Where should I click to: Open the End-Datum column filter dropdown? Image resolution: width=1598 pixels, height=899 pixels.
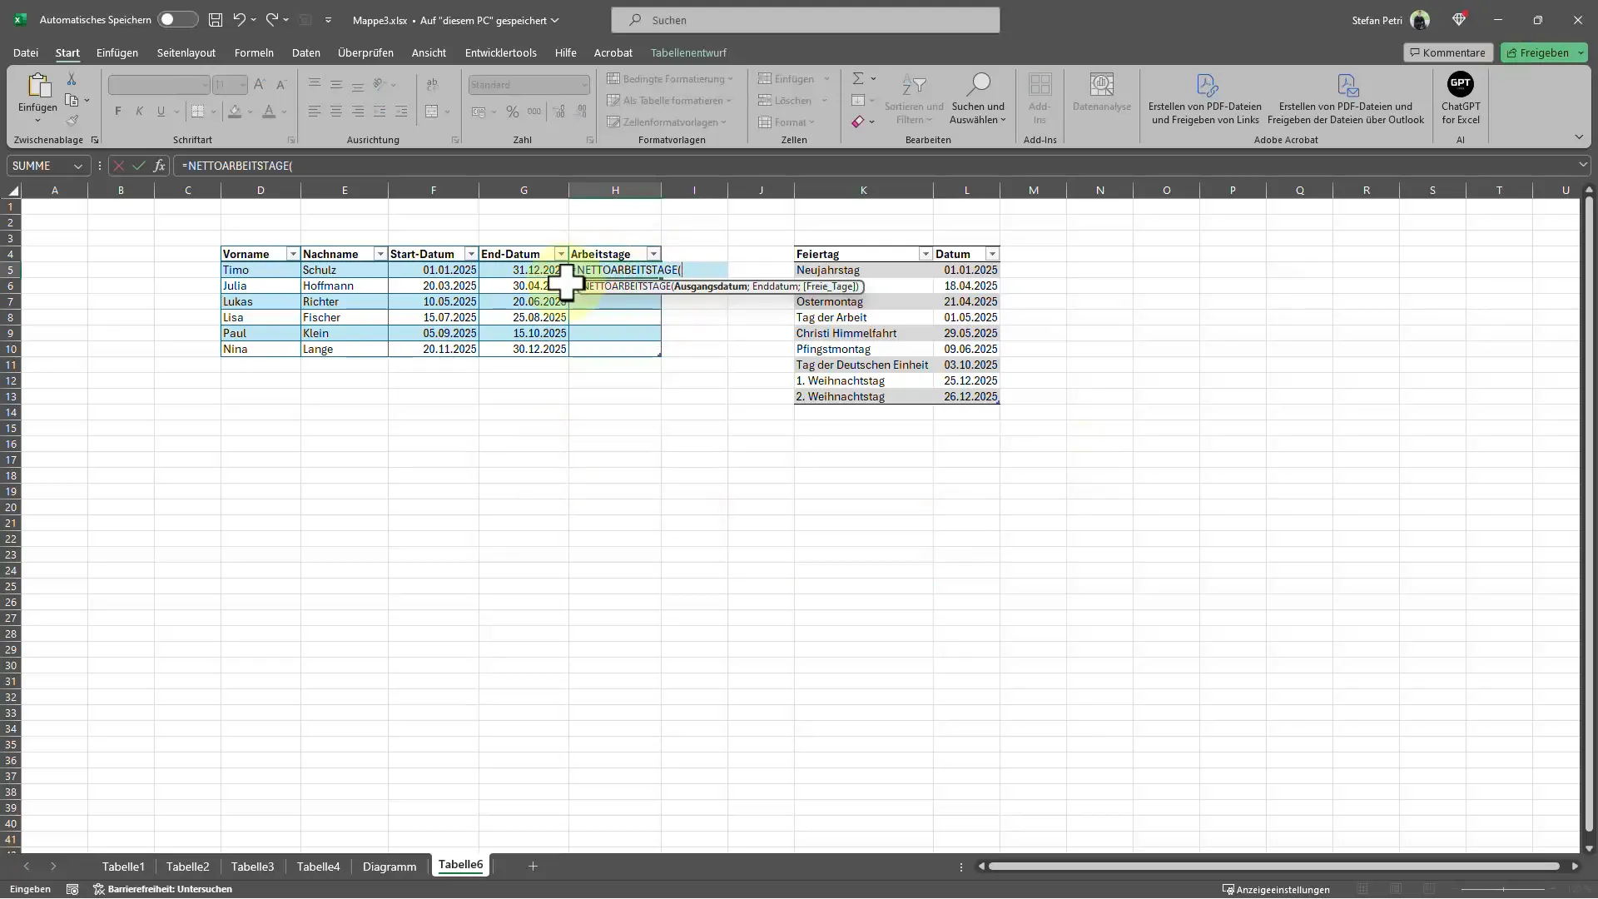561,254
